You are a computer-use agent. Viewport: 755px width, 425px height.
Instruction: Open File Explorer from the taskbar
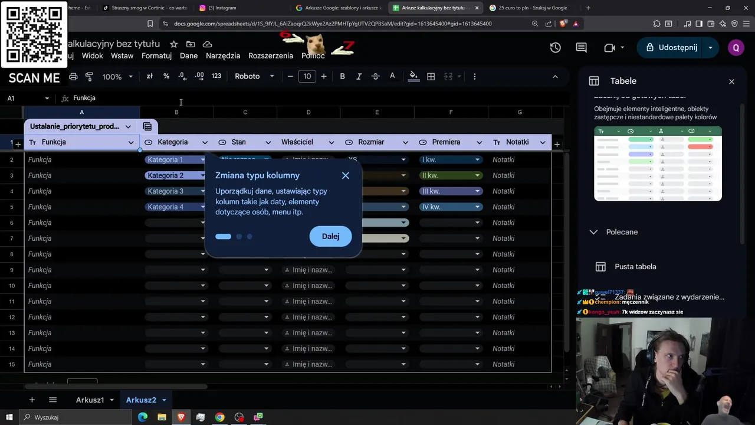click(162, 417)
